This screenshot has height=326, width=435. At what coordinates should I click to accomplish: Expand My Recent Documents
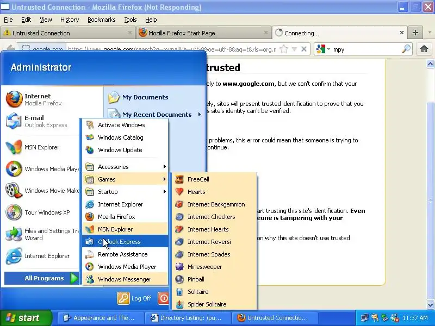coord(155,115)
